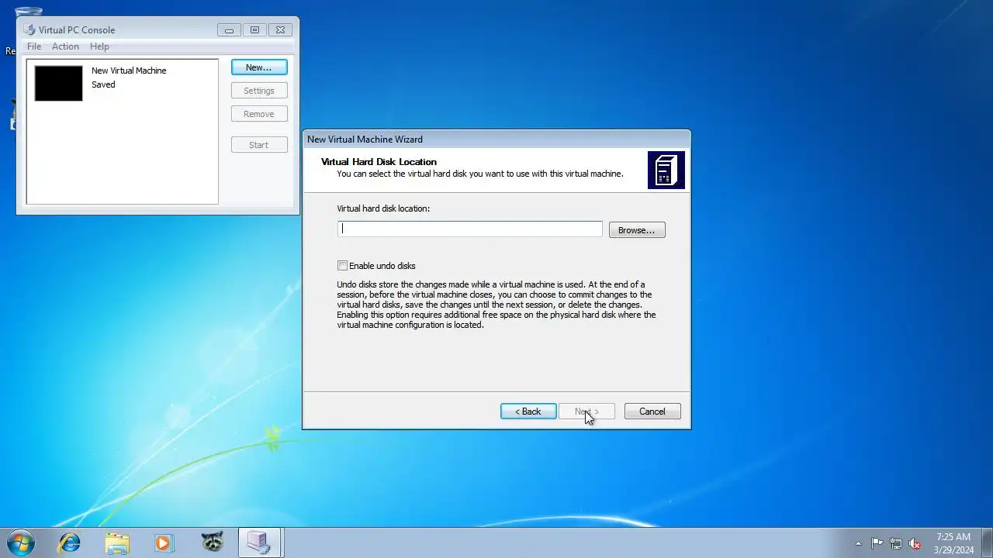Open clock showing 7:25 AM
Image resolution: width=993 pixels, height=558 pixels.
click(953, 543)
